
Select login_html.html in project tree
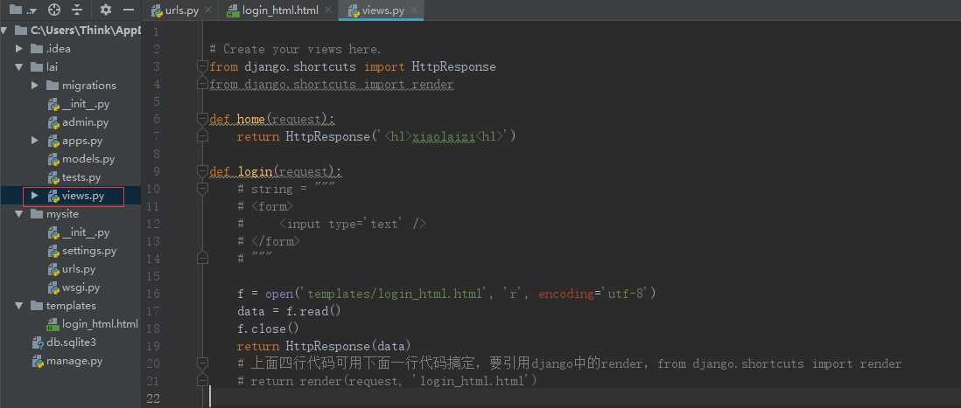(x=100, y=323)
